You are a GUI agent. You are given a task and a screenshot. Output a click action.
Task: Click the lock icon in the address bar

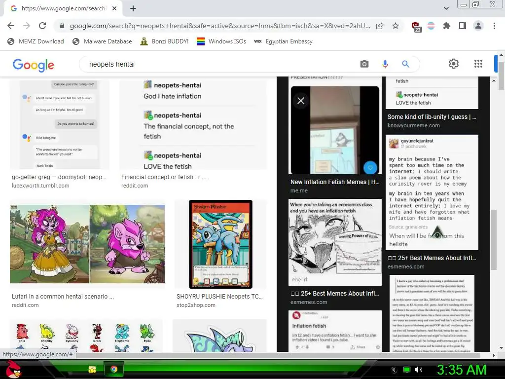coord(62,26)
